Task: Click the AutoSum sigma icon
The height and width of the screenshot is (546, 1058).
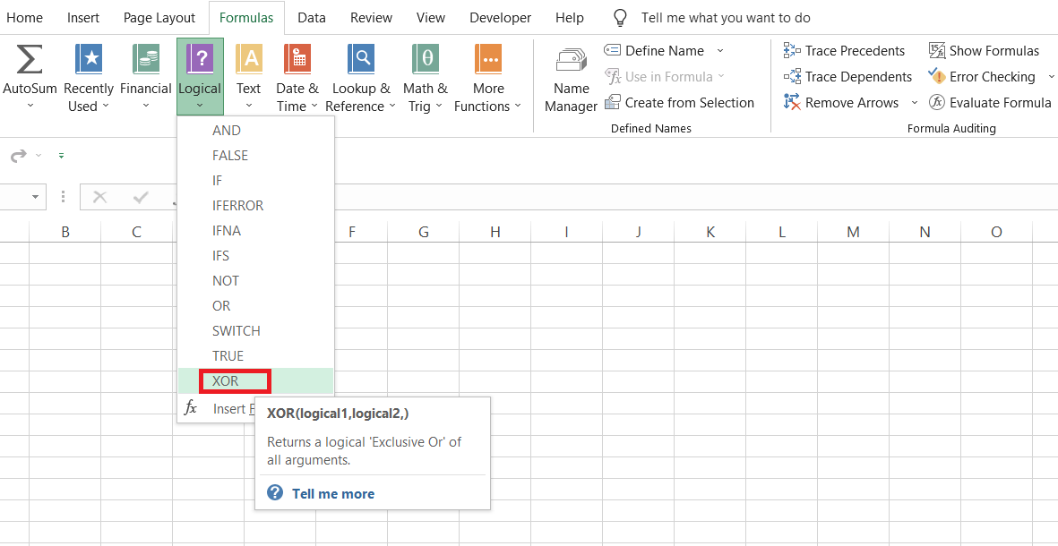Action: (x=30, y=61)
